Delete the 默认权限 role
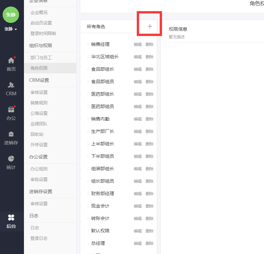 (150, 231)
